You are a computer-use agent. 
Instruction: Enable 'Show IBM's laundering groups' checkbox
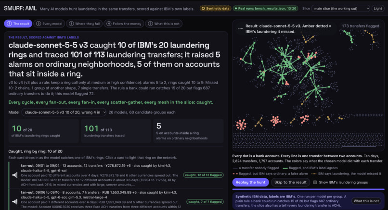315,182
